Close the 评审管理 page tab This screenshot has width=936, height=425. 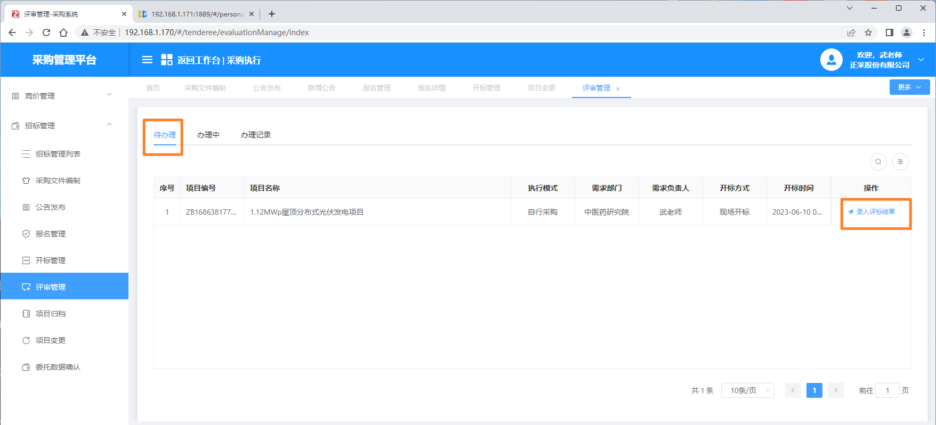(618, 89)
